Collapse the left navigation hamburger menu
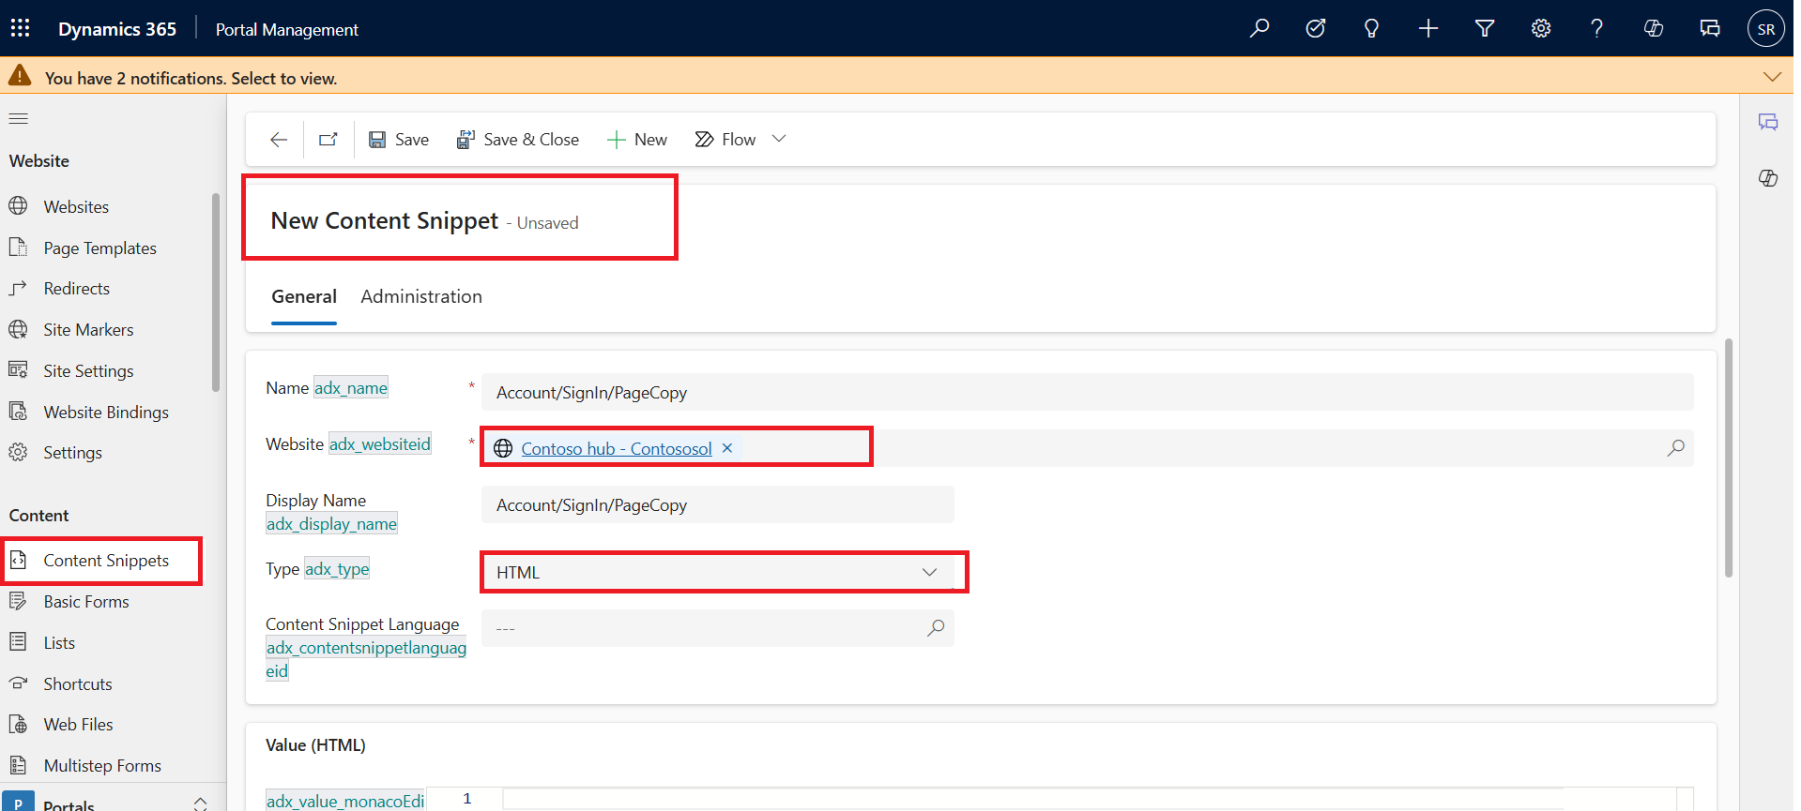This screenshot has height=811, width=1801. pyautogui.click(x=19, y=119)
